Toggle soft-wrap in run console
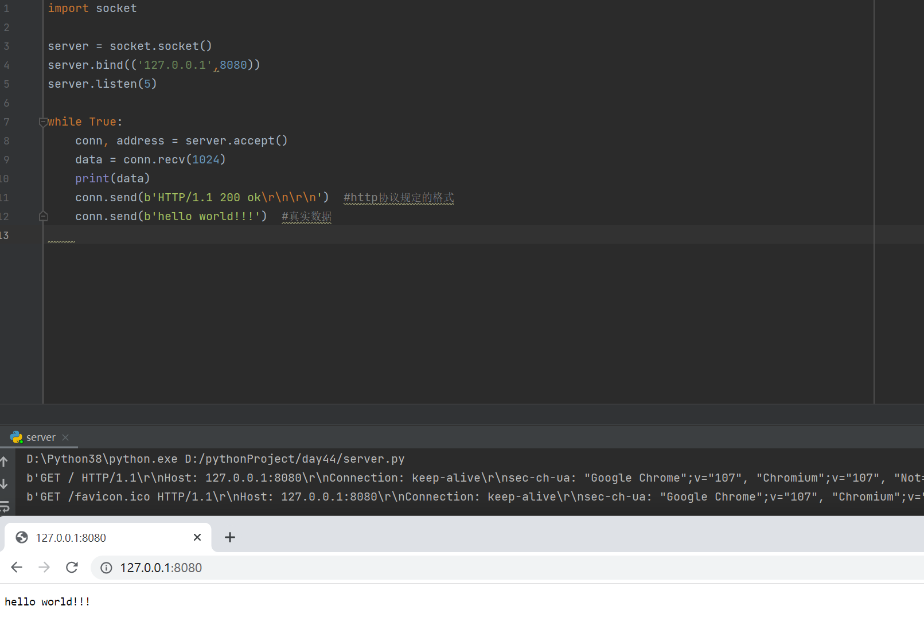Screen dimensions: 924x641 5,507
